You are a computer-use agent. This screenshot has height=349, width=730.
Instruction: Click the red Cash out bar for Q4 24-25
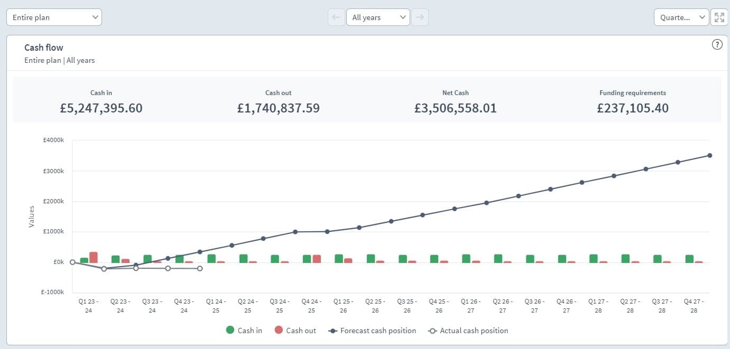tap(317, 259)
